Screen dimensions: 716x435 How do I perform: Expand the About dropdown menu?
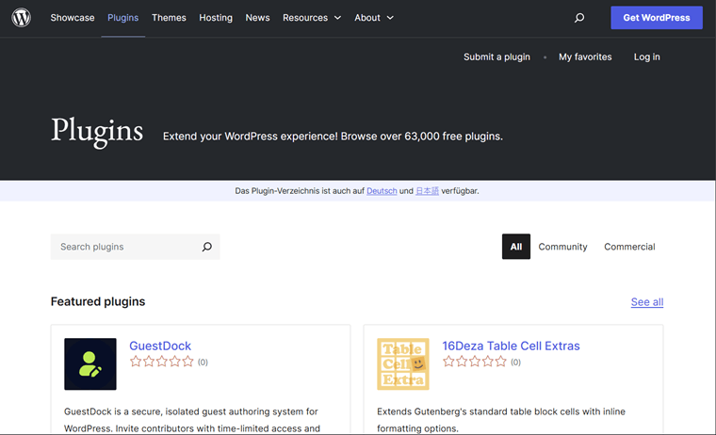click(x=374, y=18)
